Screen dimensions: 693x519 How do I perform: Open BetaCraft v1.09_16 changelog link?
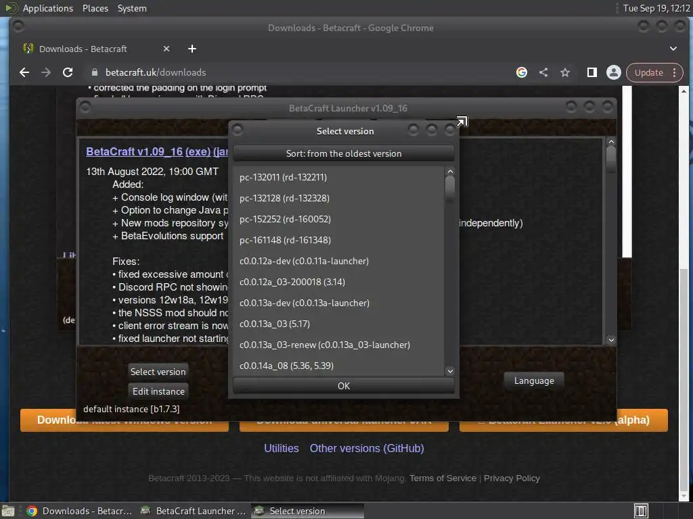pyautogui.click(x=135, y=151)
